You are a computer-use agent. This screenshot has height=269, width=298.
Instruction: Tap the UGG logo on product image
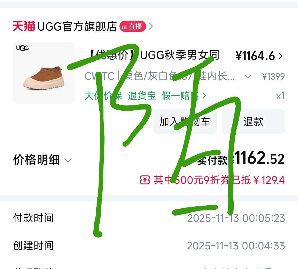tap(22, 48)
